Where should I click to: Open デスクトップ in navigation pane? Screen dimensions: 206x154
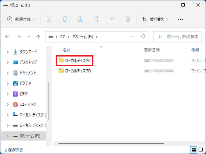click(x=28, y=62)
